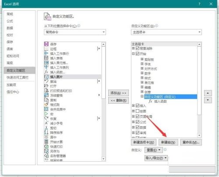Click the 格式刷 format painter icon
219x177 pixels.
pyautogui.click(x=46, y=105)
